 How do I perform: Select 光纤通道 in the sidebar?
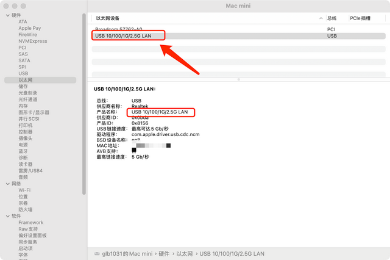click(x=28, y=99)
